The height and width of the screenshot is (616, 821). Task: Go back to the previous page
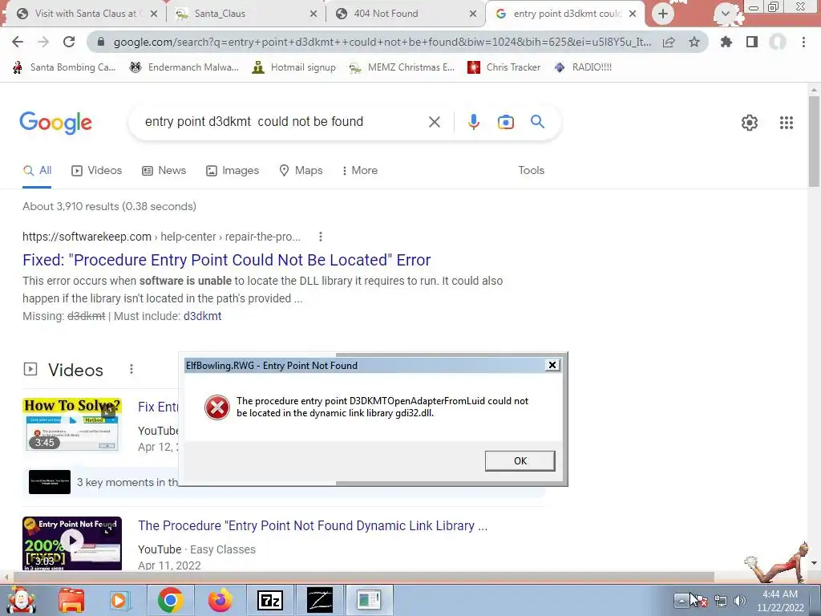pos(18,42)
